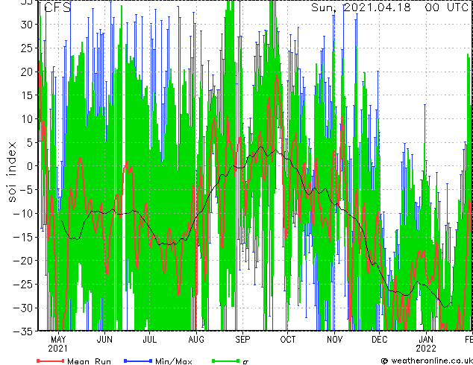Click the y-axis value 0
473x365 pixels.
[x=29, y=166]
